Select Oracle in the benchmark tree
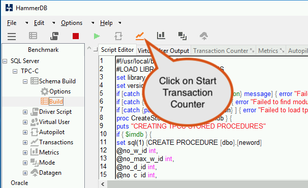Screen dimensions: 308x188 (x=19, y=183)
